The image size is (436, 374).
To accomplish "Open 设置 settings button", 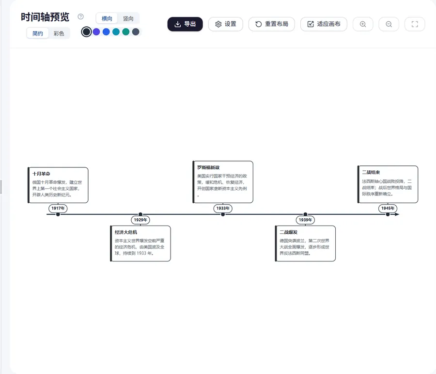I will pos(225,24).
